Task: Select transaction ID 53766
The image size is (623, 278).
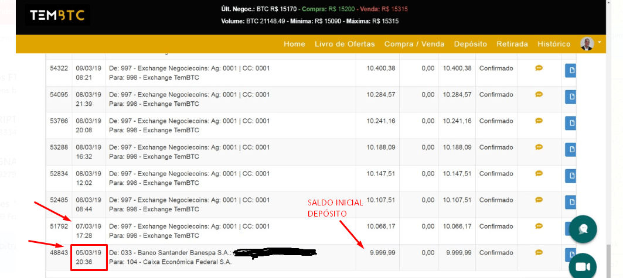Action: [59, 121]
